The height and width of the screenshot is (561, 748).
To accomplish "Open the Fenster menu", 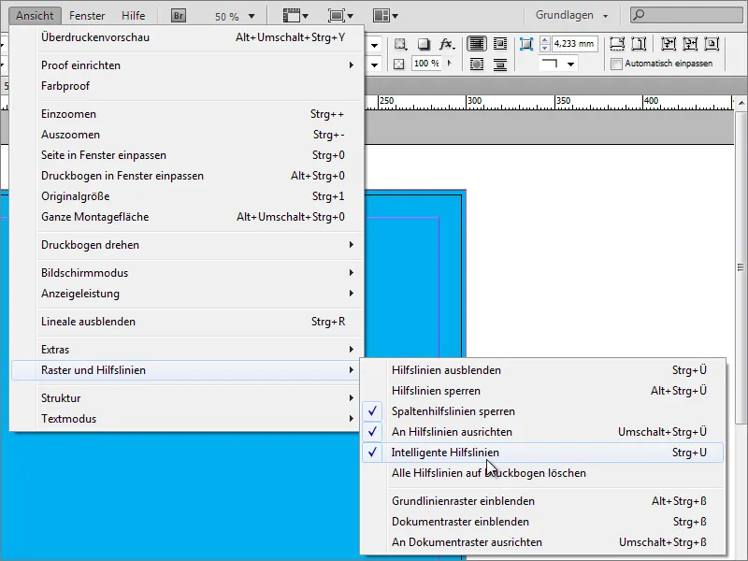I will pos(87,16).
